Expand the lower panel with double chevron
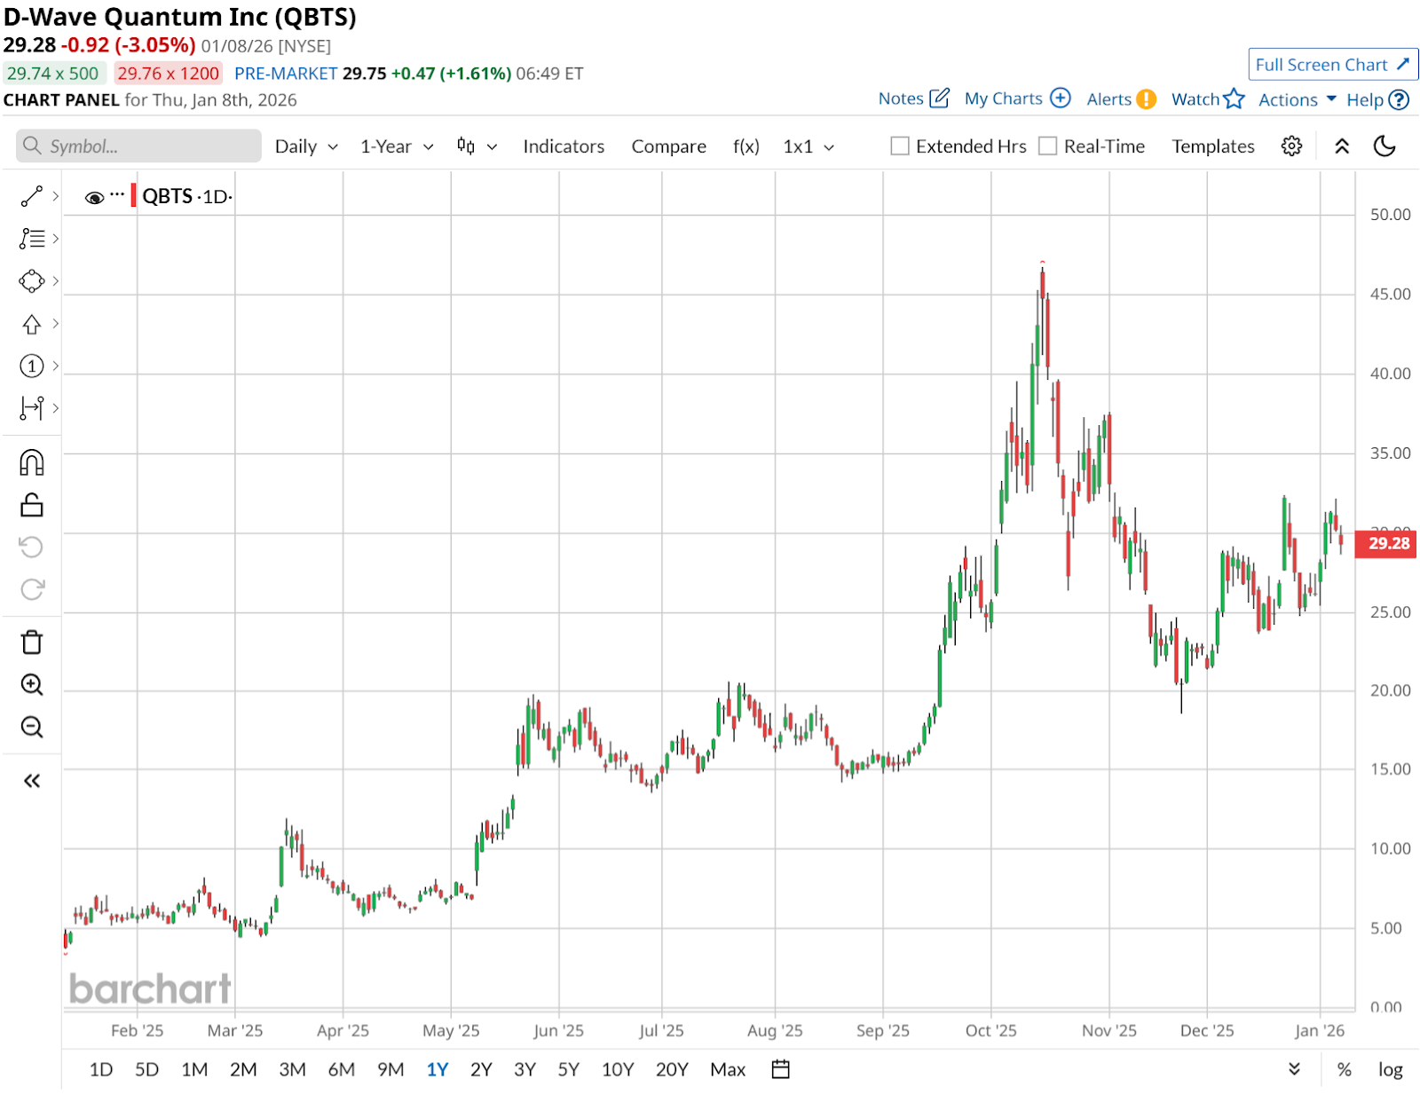 click(x=1294, y=1069)
